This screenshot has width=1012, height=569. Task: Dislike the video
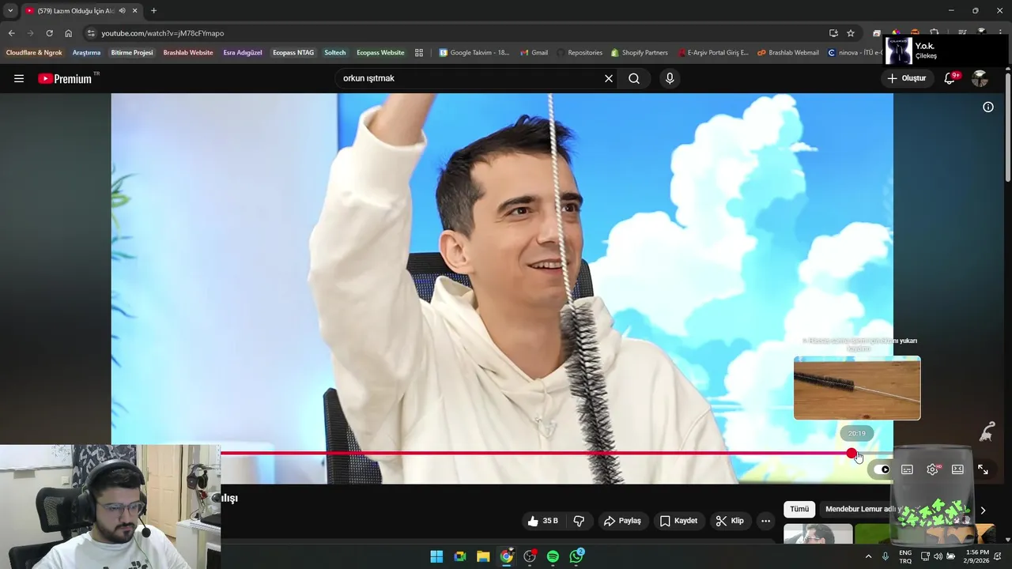click(579, 521)
